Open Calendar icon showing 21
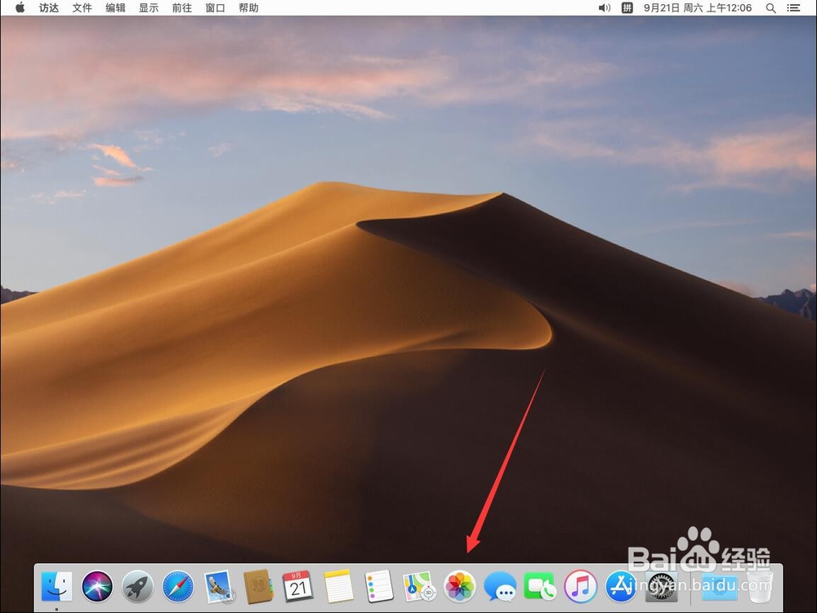The image size is (817, 613). click(x=298, y=586)
